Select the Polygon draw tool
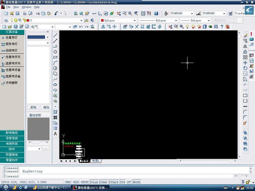255x191 pixels. pos(55,51)
